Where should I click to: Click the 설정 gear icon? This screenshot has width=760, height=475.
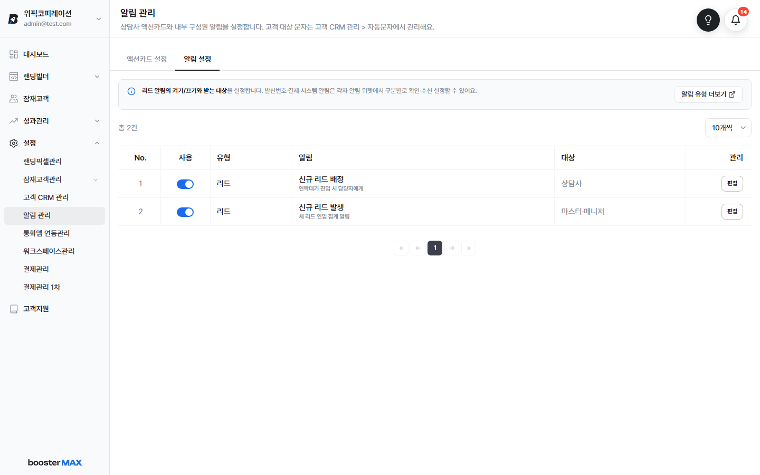click(x=14, y=143)
